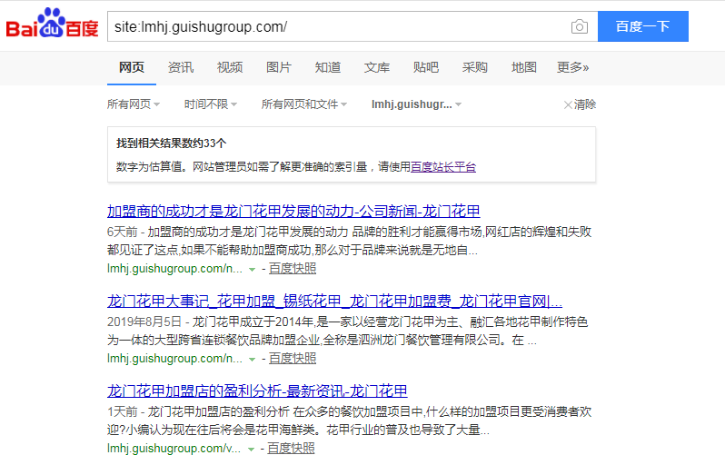Open the 图片 tab

tap(279, 67)
